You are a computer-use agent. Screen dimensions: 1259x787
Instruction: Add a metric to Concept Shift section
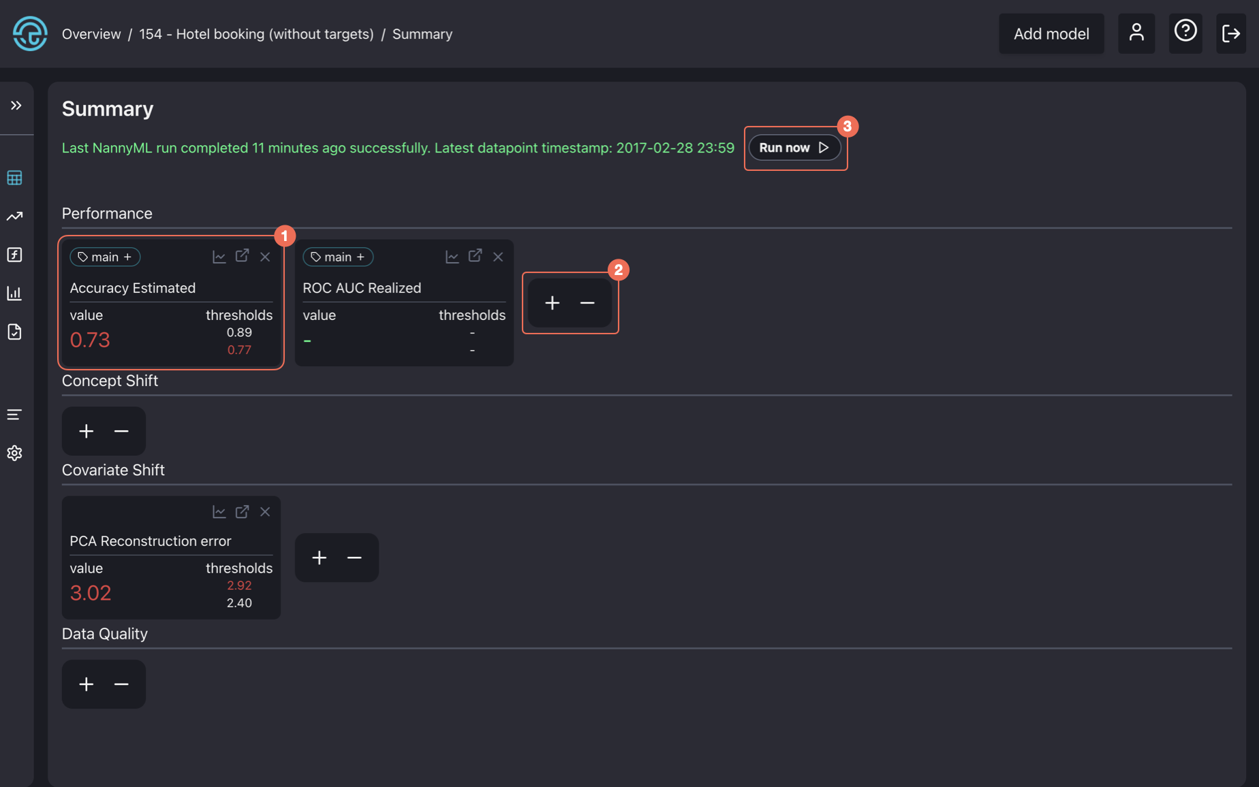point(86,431)
